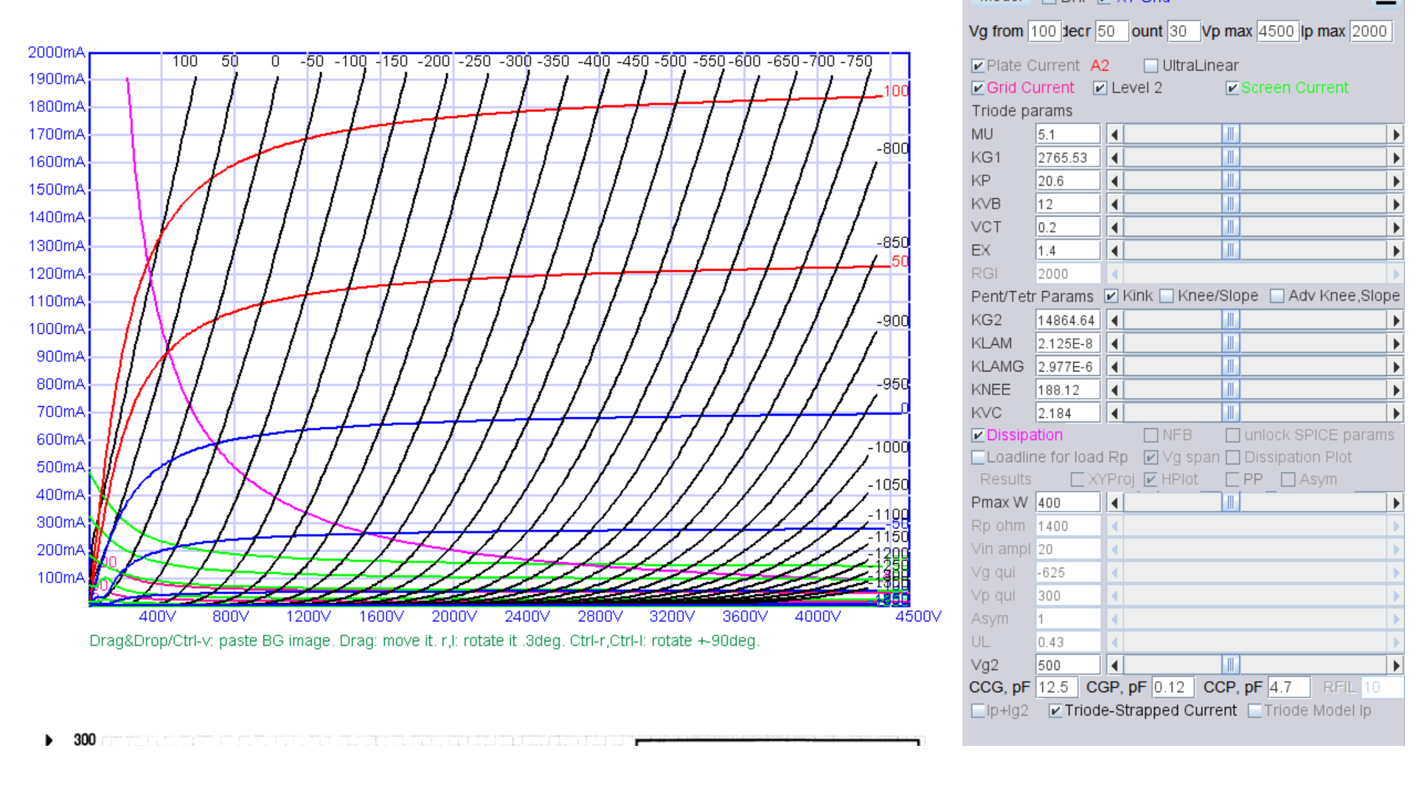This screenshot has width=1416, height=796.
Task: Enable Loadline for load Rp
Action: coord(978,457)
